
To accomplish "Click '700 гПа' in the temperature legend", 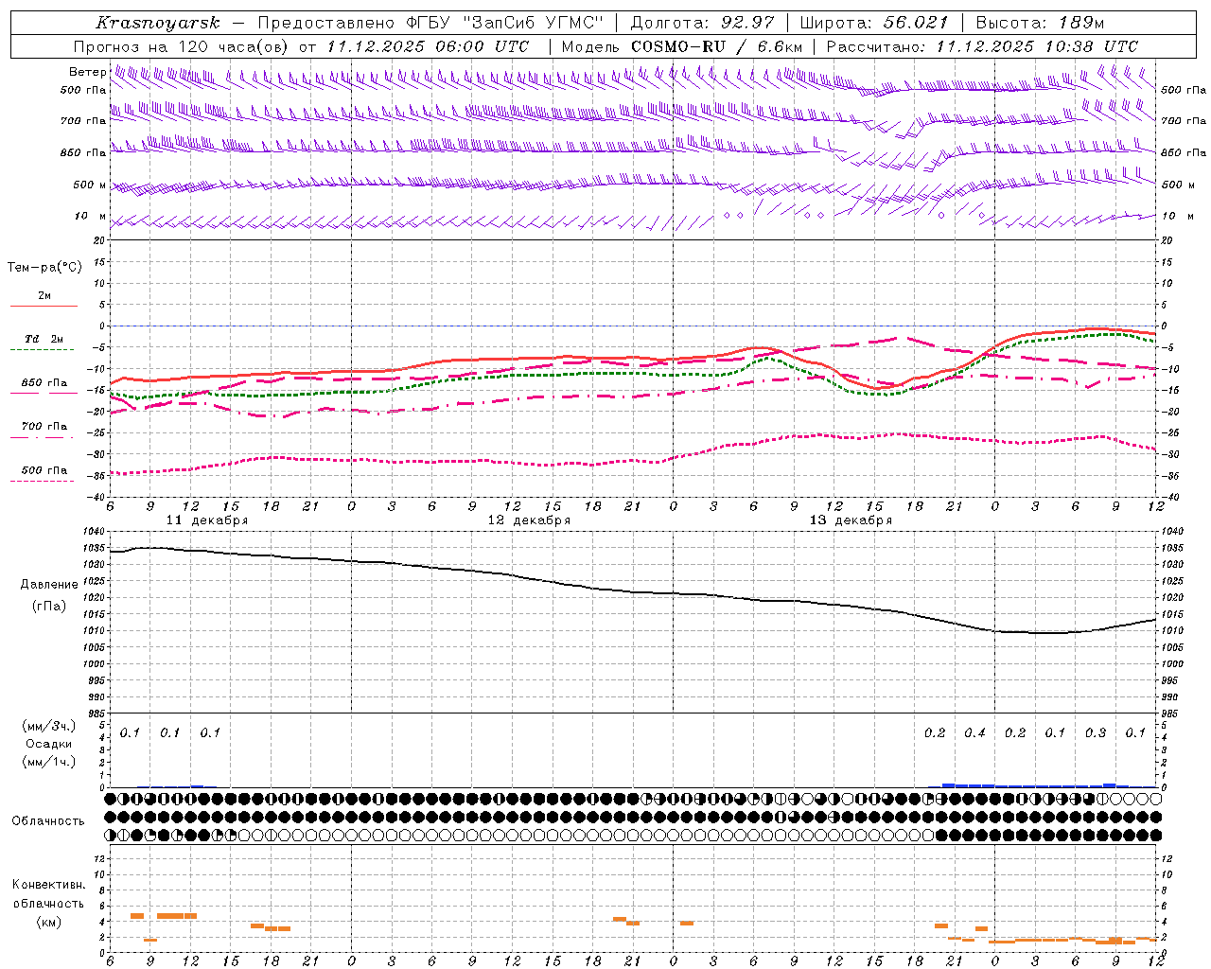I will 44,427.
